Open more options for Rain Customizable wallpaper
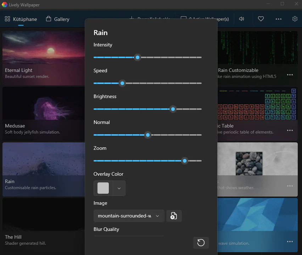Screen dimensions: 302x255 (290, 75)
